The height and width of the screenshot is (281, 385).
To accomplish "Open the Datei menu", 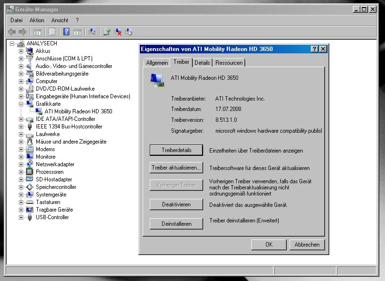I will (x=16, y=20).
